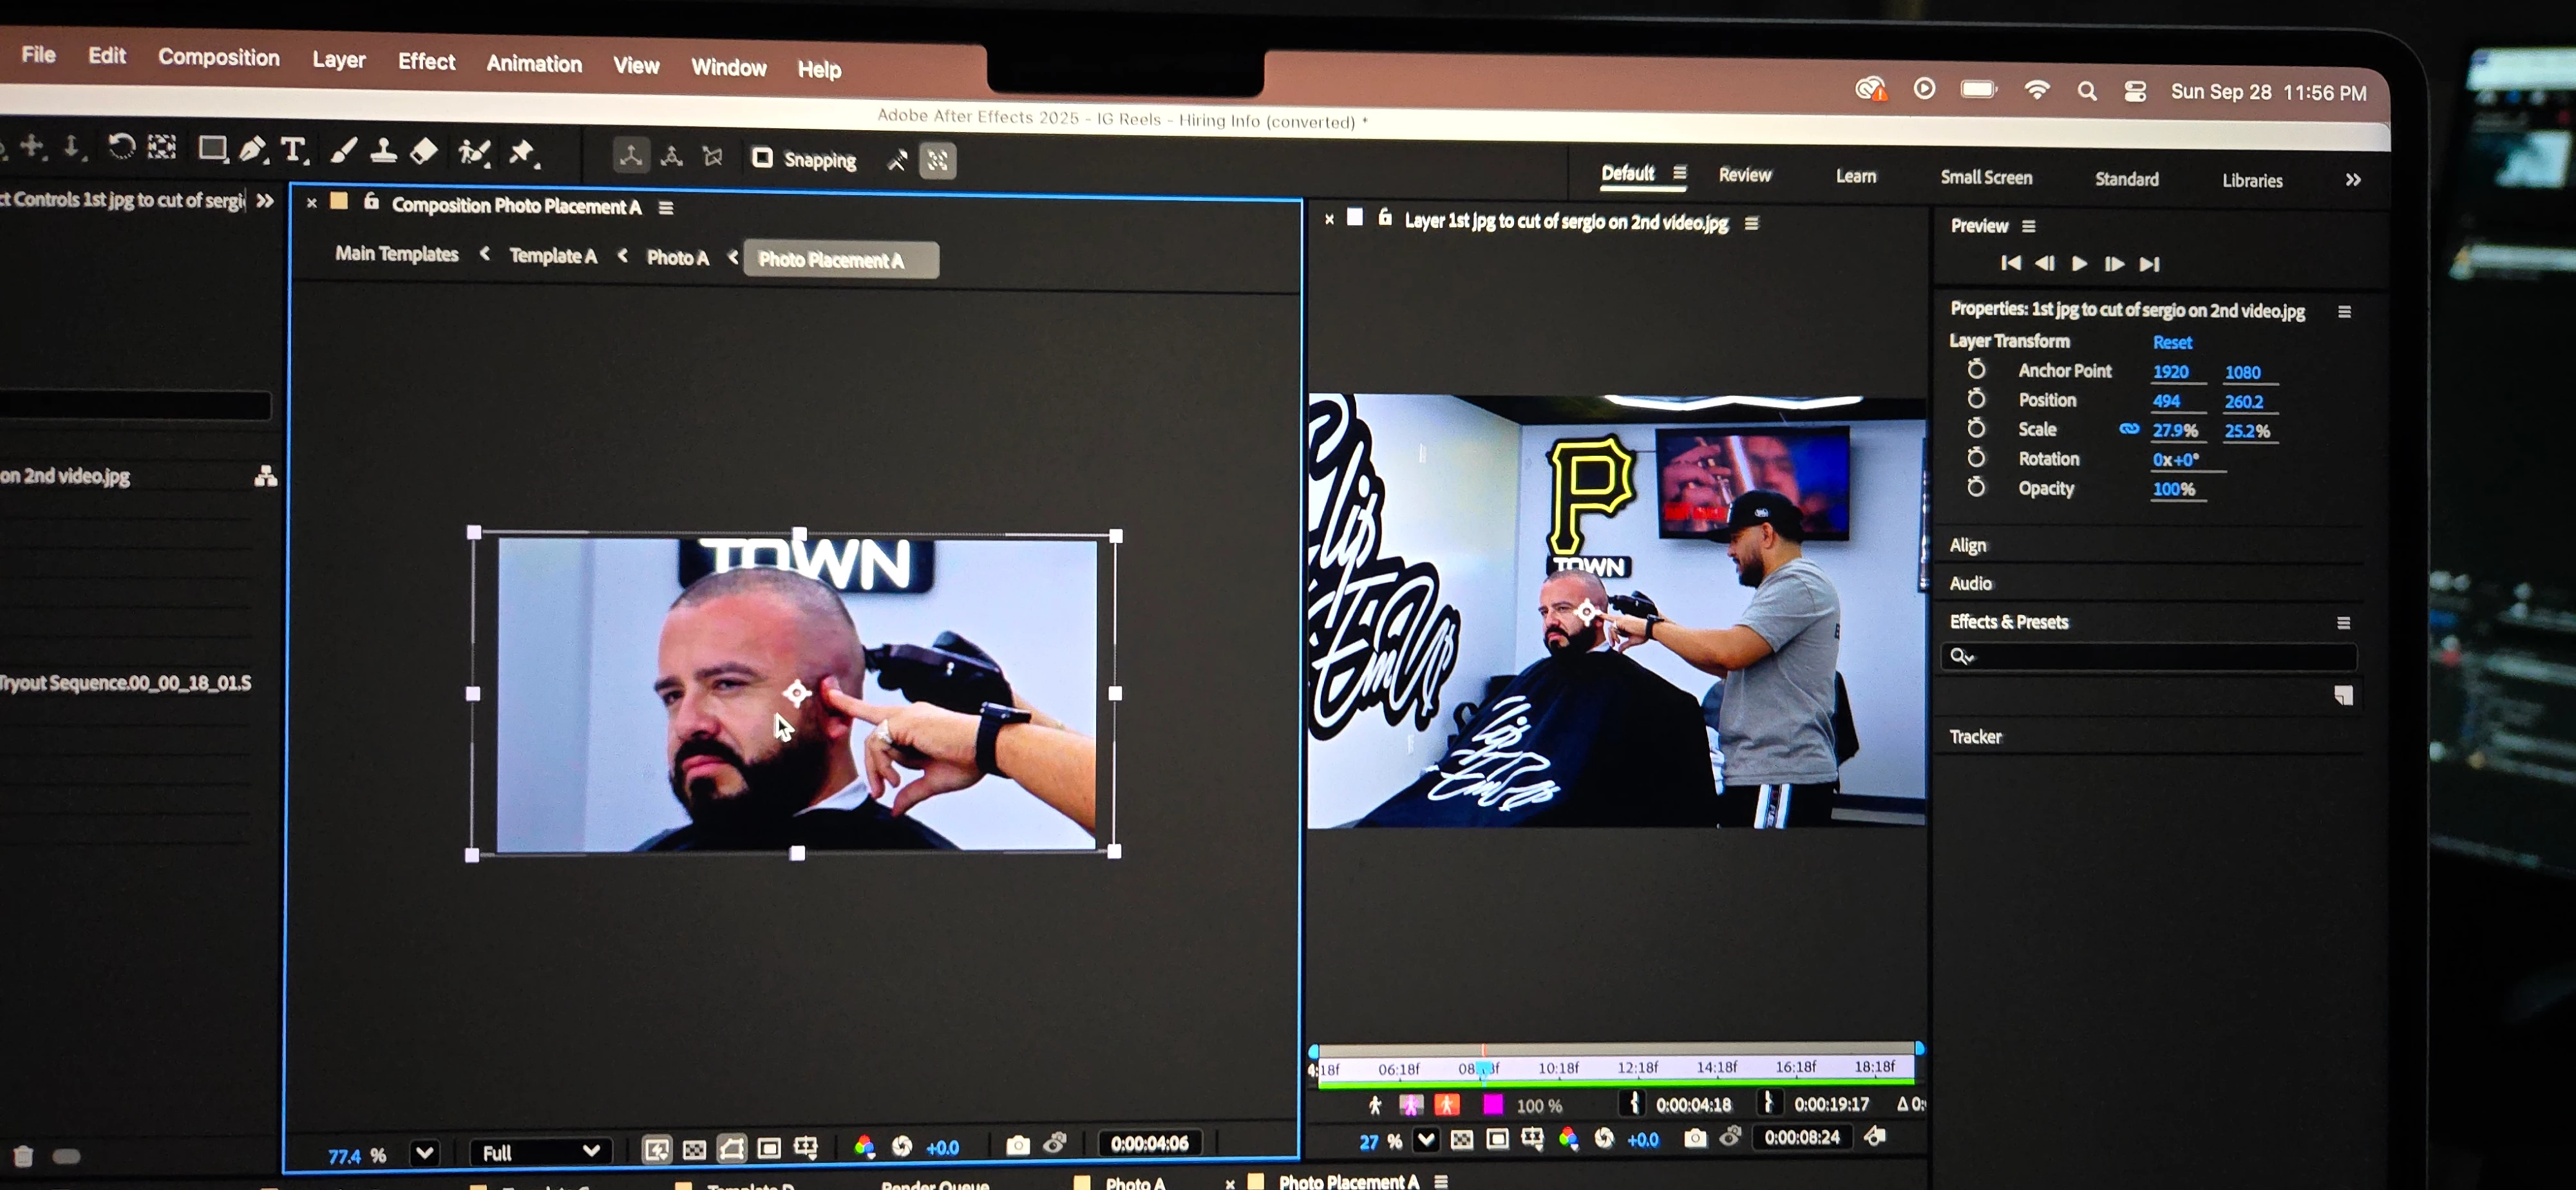Select the Pen tool in toolbar
Viewport: 2576px width, 1190px height.
[x=252, y=150]
